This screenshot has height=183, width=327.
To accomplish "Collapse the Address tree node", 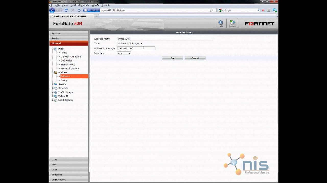I will coord(53,72).
